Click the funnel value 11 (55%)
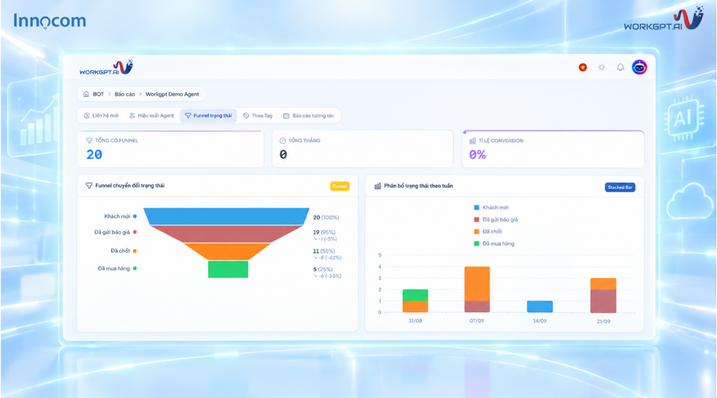The width and height of the screenshot is (717, 398). tap(324, 251)
